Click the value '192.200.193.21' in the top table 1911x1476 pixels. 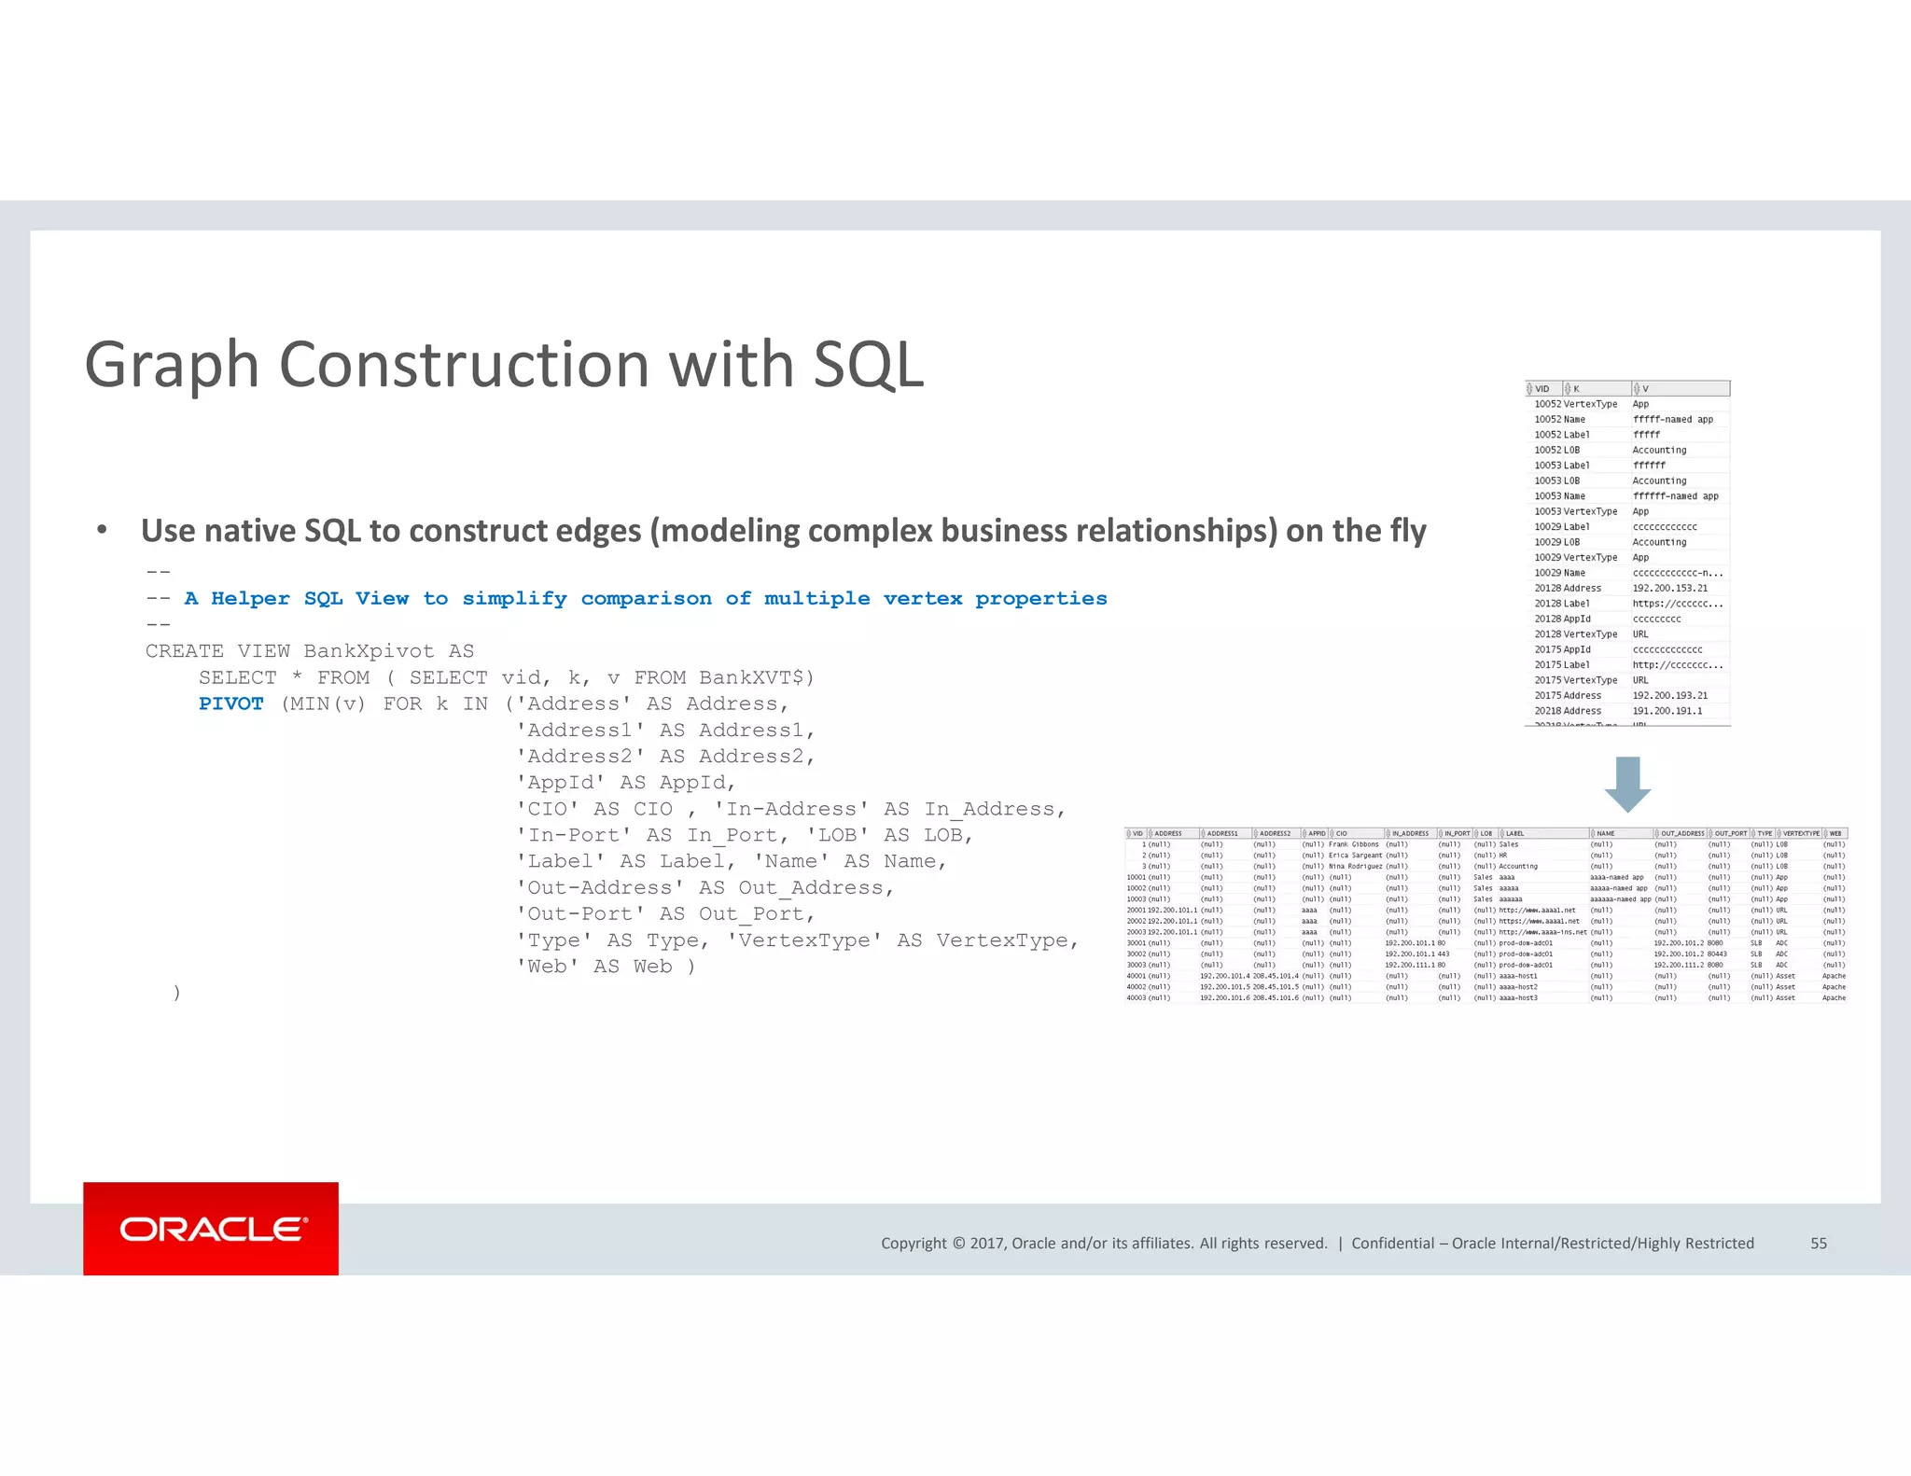pyautogui.click(x=1670, y=696)
